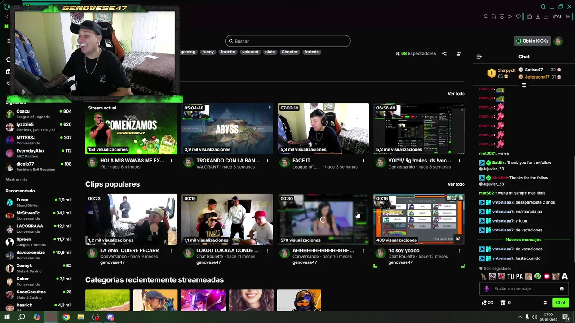Image resolution: width=575 pixels, height=323 pixels.
Task: Open File Explorer from the taskbar
Action: 81,317
